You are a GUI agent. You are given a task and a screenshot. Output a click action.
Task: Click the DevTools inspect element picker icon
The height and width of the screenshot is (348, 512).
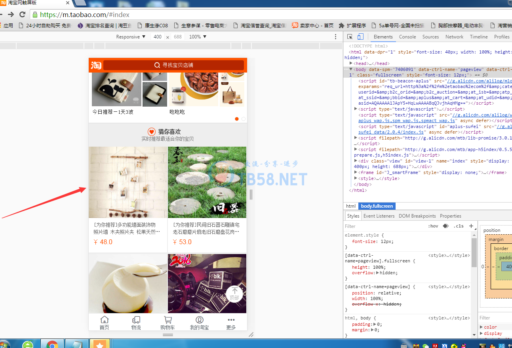(350, 37)
